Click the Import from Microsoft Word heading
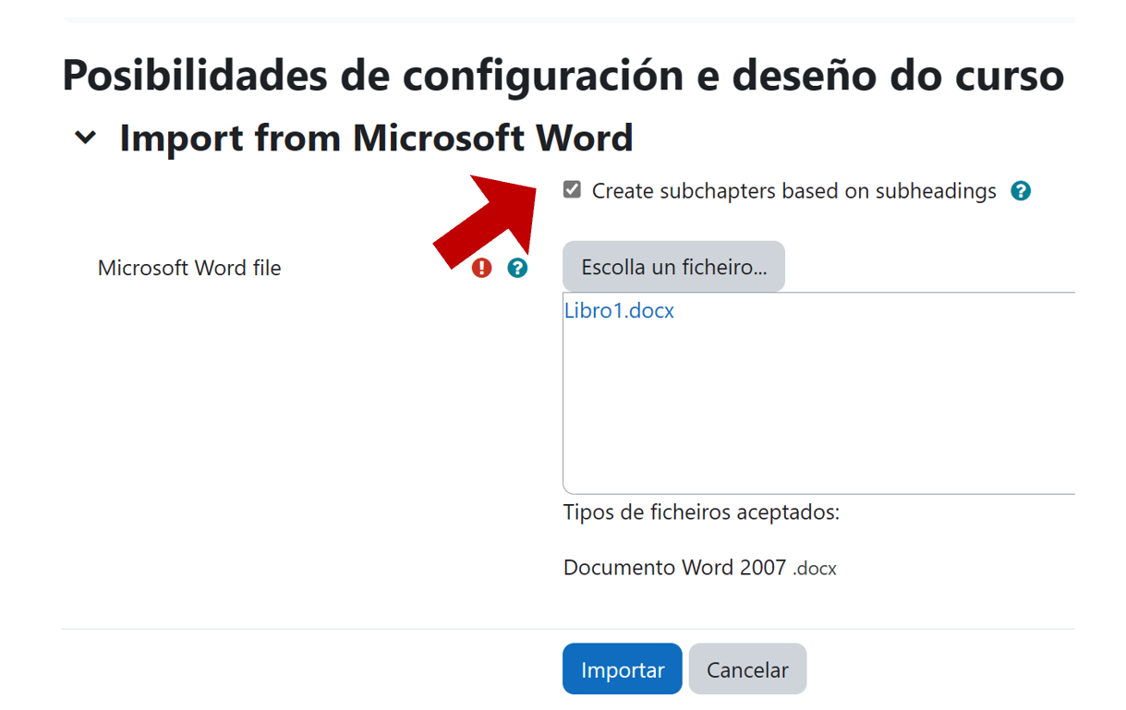The image size is (1126, 710). pos(376,138)
